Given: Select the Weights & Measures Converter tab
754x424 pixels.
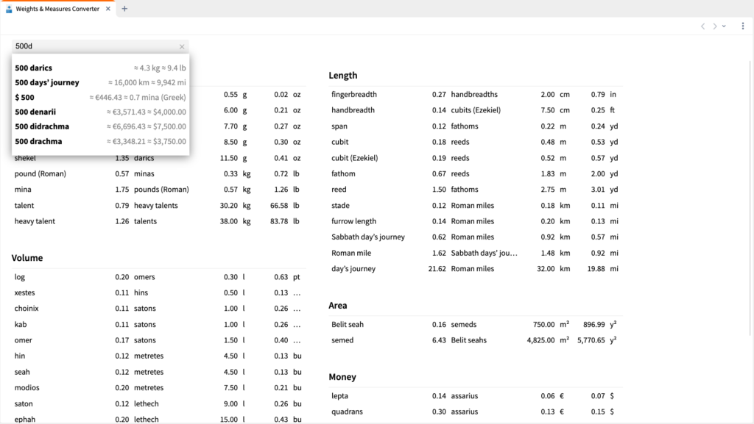Looking at the screenshot, I should (57, 9).
